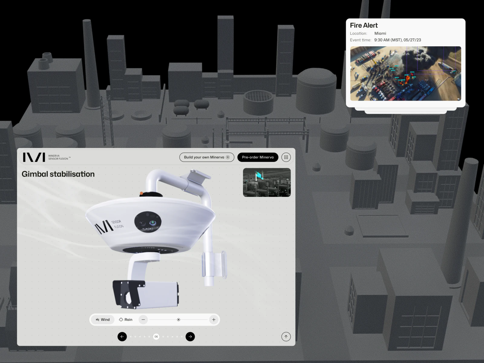This screenshot has width=484, height=363.
Task: Click the Minerva Sensor Fusion logo
Action: click(47, 157)
